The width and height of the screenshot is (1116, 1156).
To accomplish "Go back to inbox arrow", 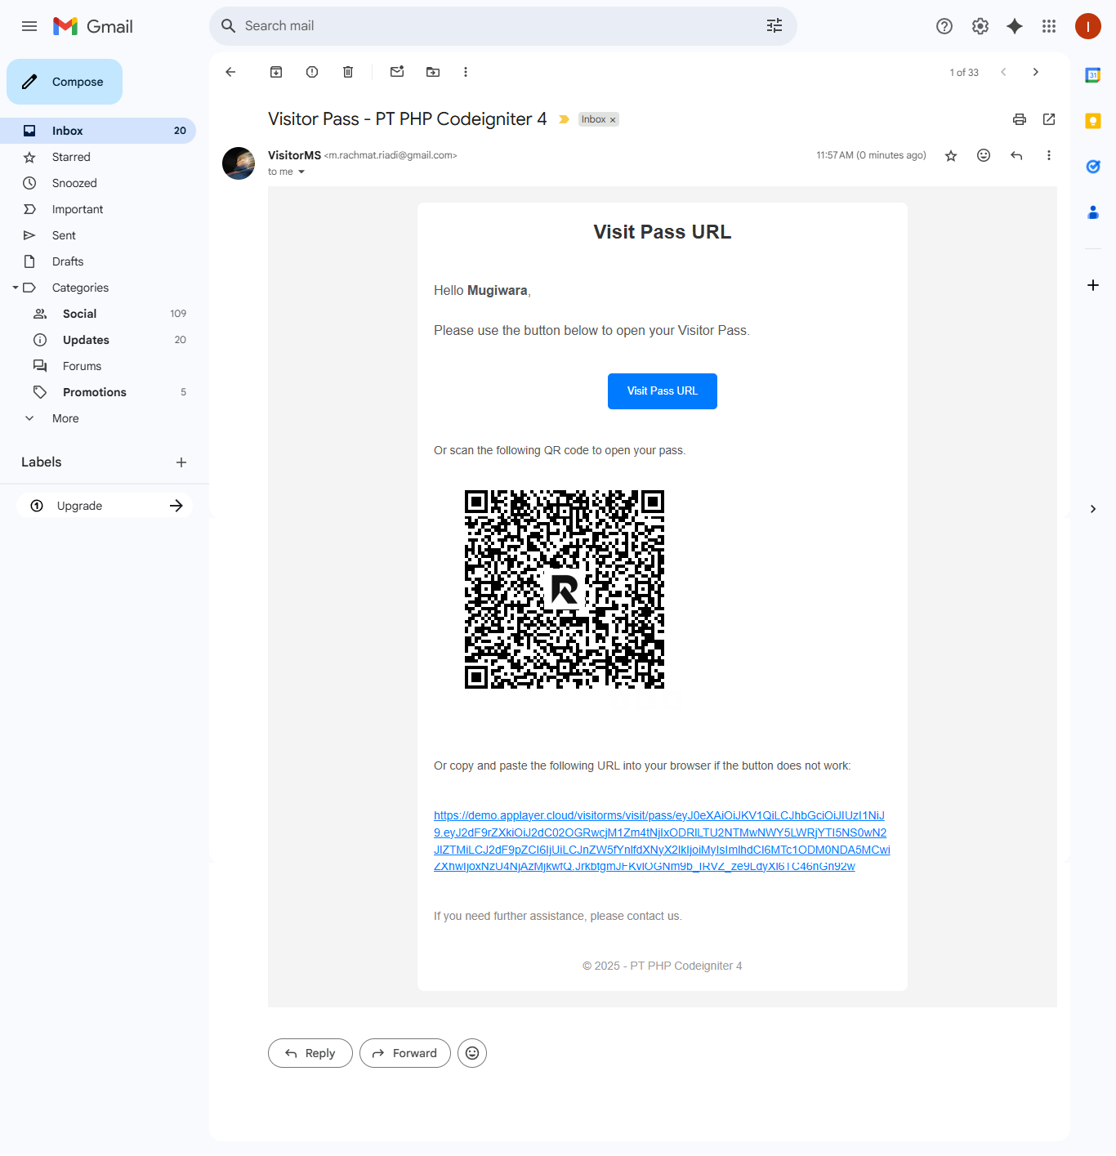I will point(230,72).
